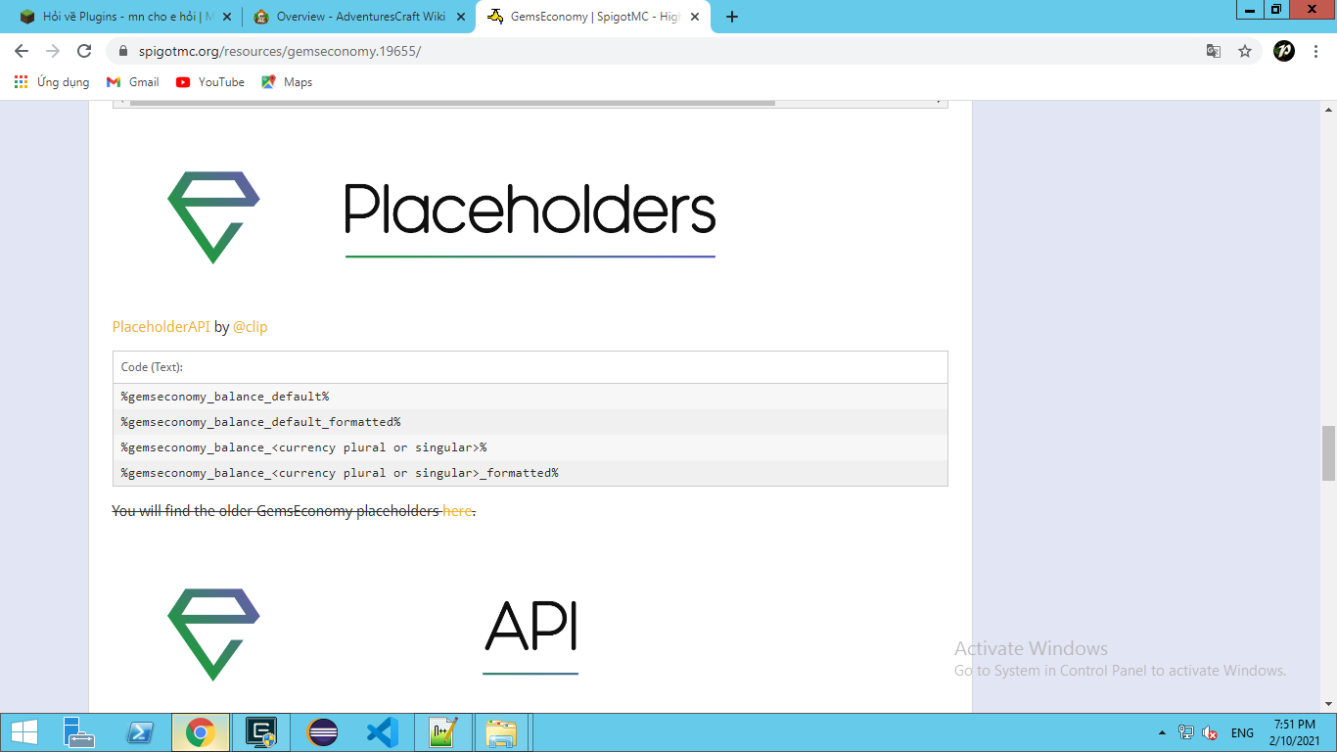Image resolution: width=1337 pixels, height=752 pixels.
Task: Bookmark this page with the star icon
Action: point(1245,51)
